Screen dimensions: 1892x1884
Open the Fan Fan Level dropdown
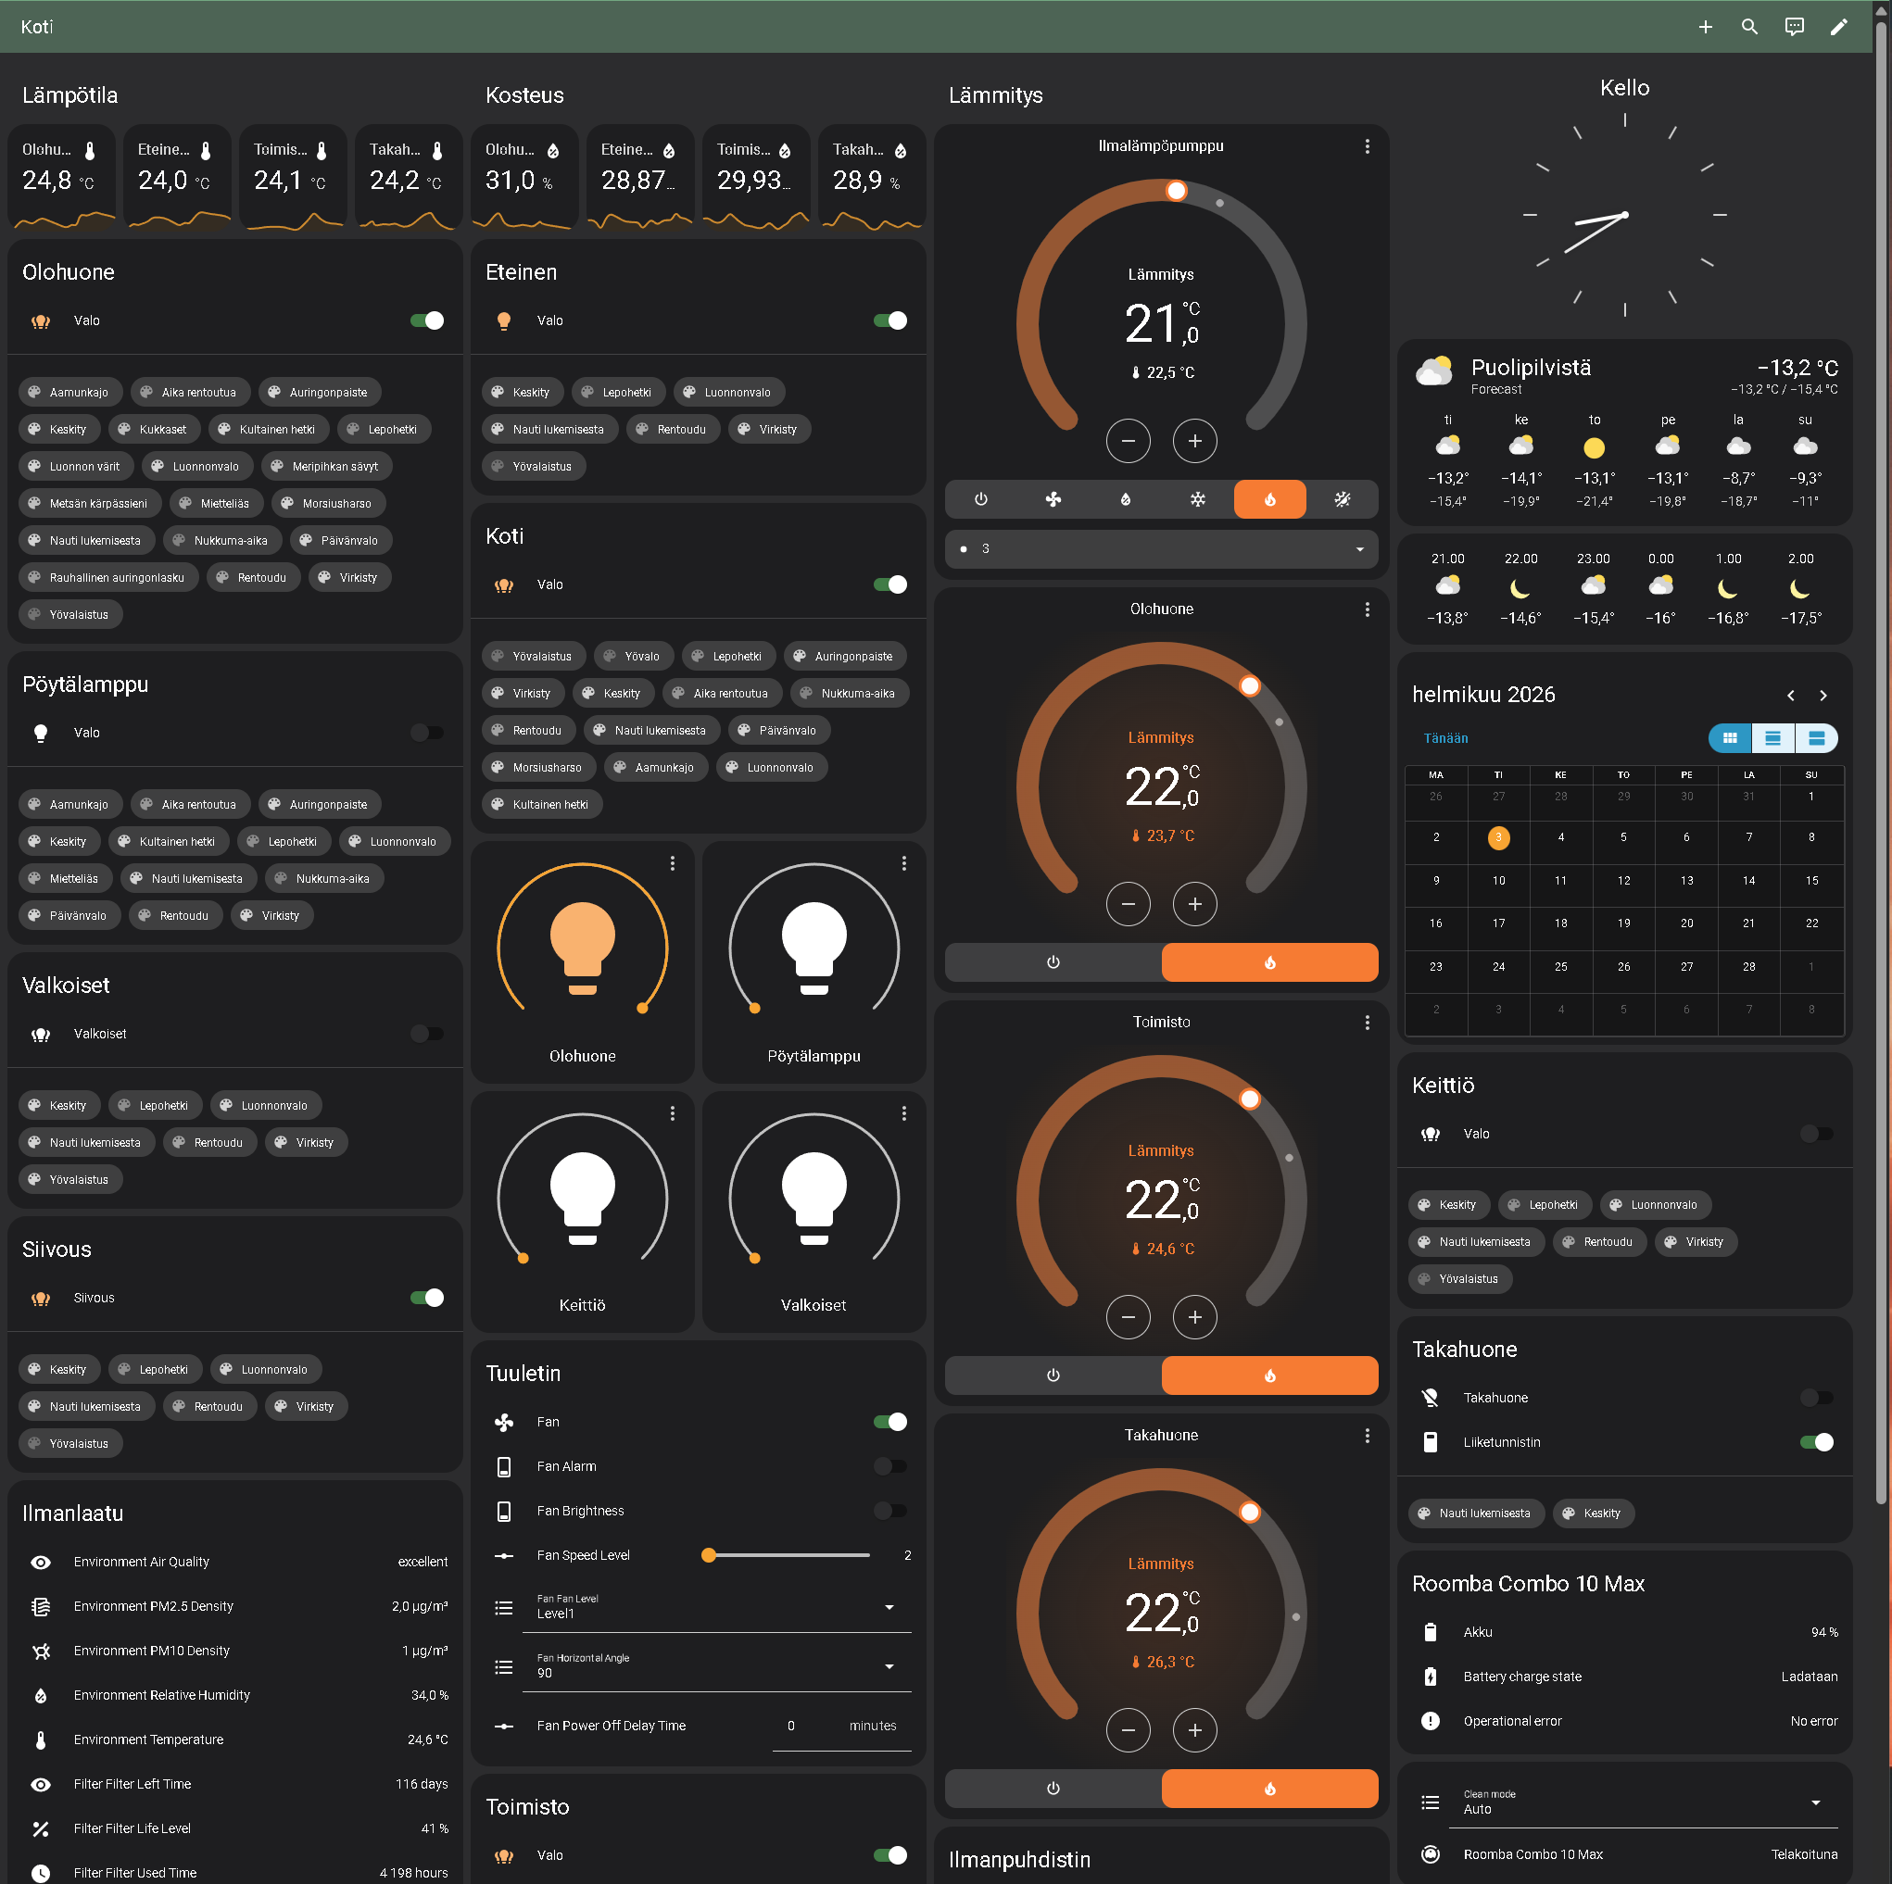coord(716,1607)
